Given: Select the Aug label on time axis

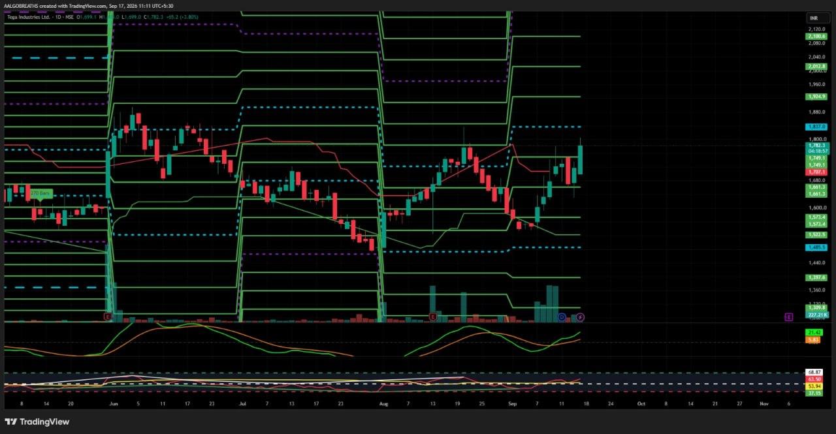Looking at the screenshot, I should click(x=383, y=404).
